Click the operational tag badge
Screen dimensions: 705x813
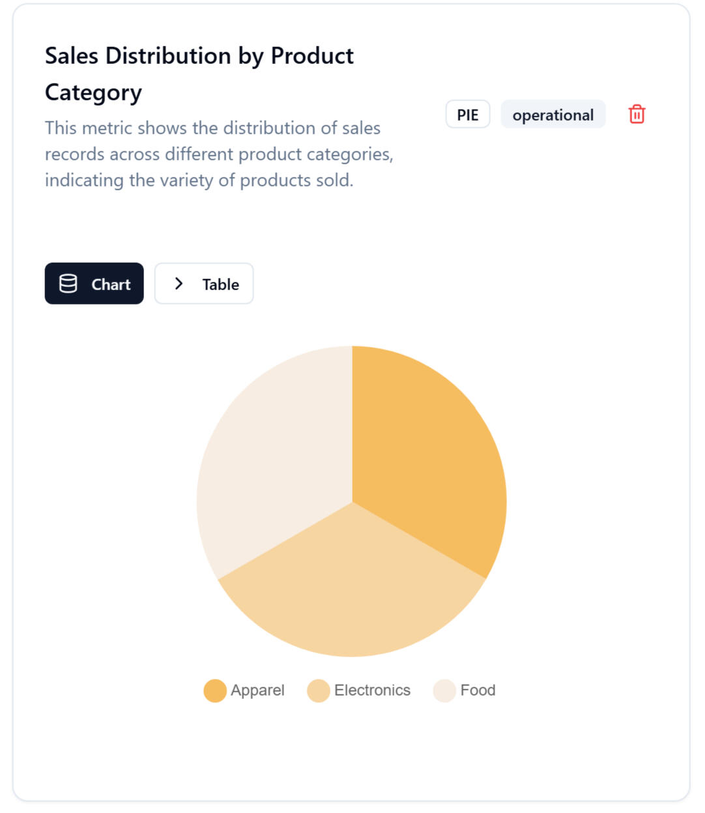click(553, 115)
